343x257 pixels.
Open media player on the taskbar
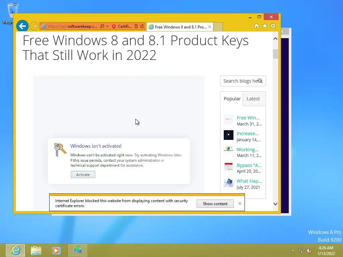[56, 250]
